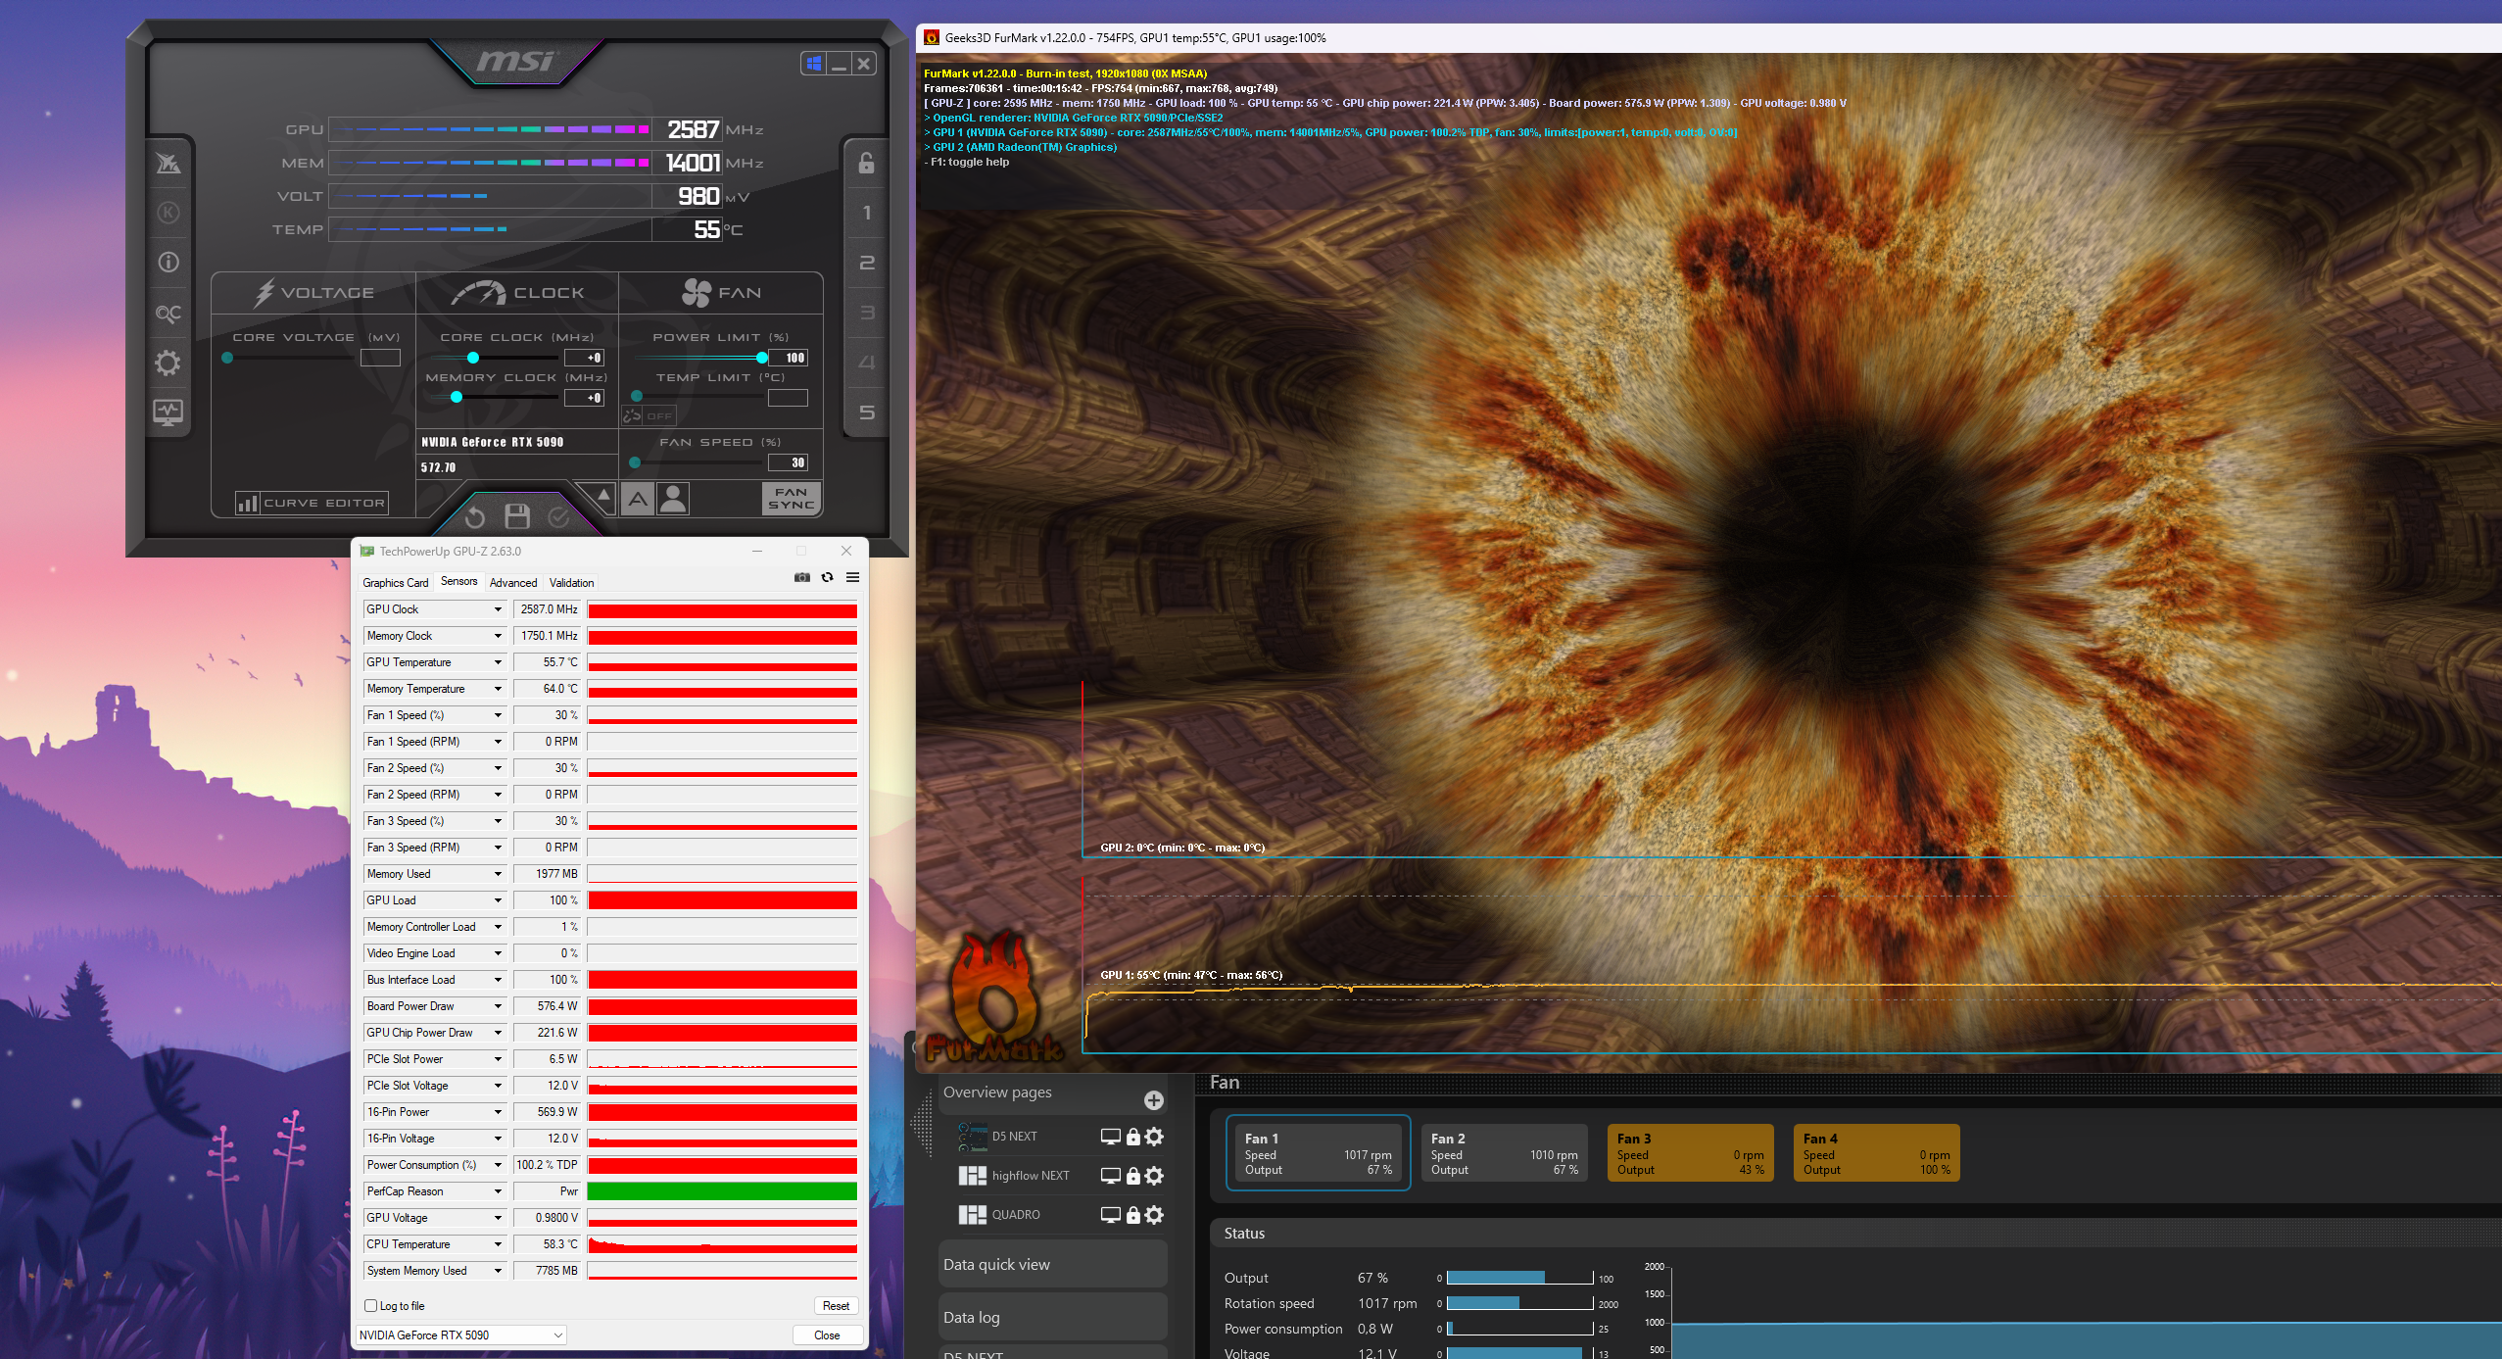Open the GPU Clock sensor dropdown

pyautogui.click(x=498, y=609)
